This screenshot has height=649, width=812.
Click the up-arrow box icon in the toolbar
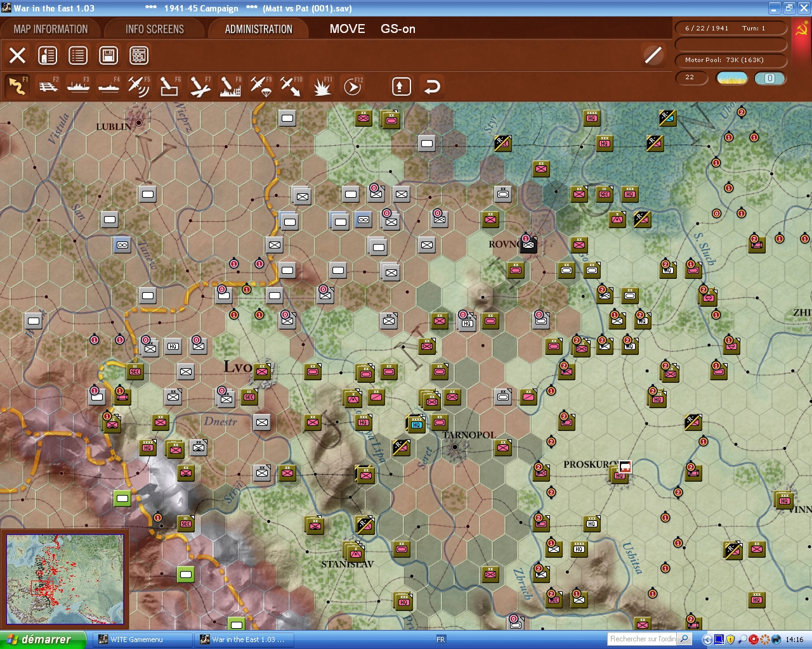[x=401, y=86]
